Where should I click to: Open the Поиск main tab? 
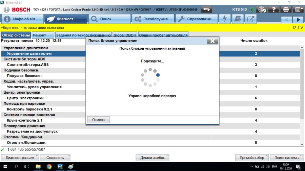(109, 19)
